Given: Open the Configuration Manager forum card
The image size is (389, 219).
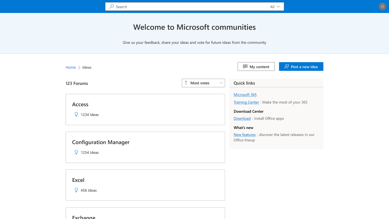Looking at the screenshot, I should [x=145, y=147].
